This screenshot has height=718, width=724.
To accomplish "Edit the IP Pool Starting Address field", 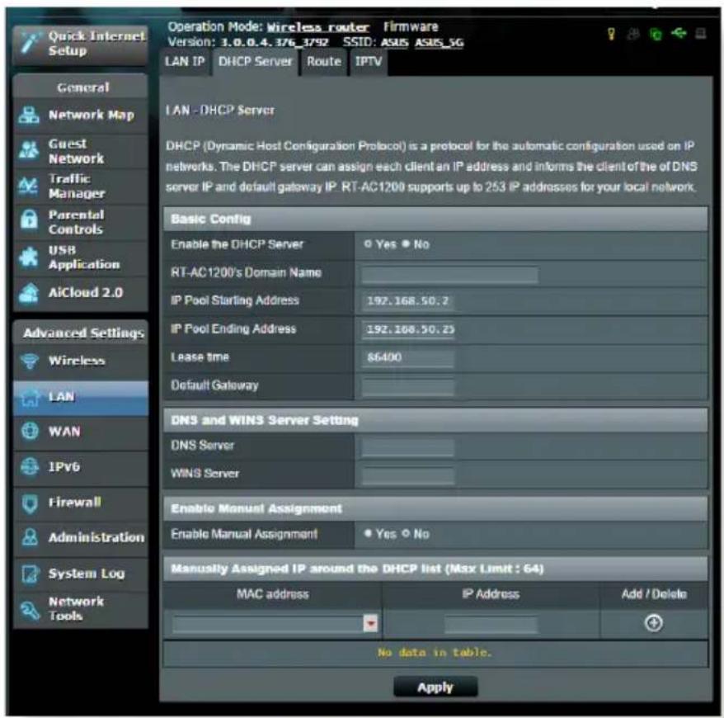I will 407,302.
